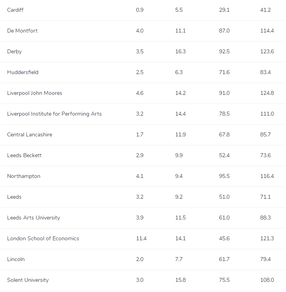Select Northampton's 95.5 value
The height and width of the screenshot is (292, 286).
pyautogui.click(x=224, y=176)
